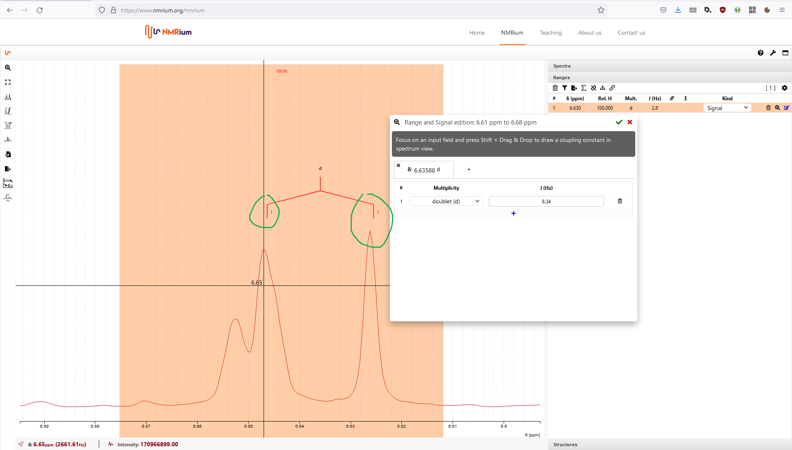Add a coupling row with blue plus
The width and height of the screenshot is (792, 450).
pyautogui.click(x=514, y=213)
